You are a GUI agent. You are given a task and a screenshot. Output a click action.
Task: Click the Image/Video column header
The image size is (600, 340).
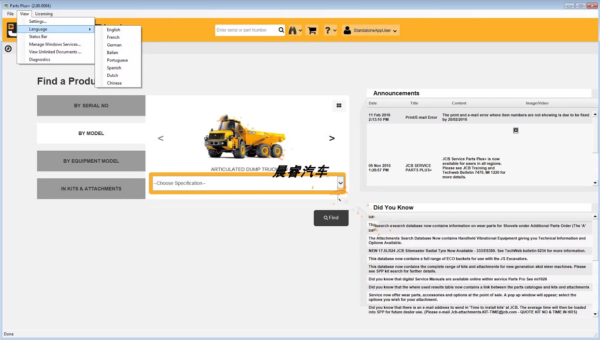537,103
